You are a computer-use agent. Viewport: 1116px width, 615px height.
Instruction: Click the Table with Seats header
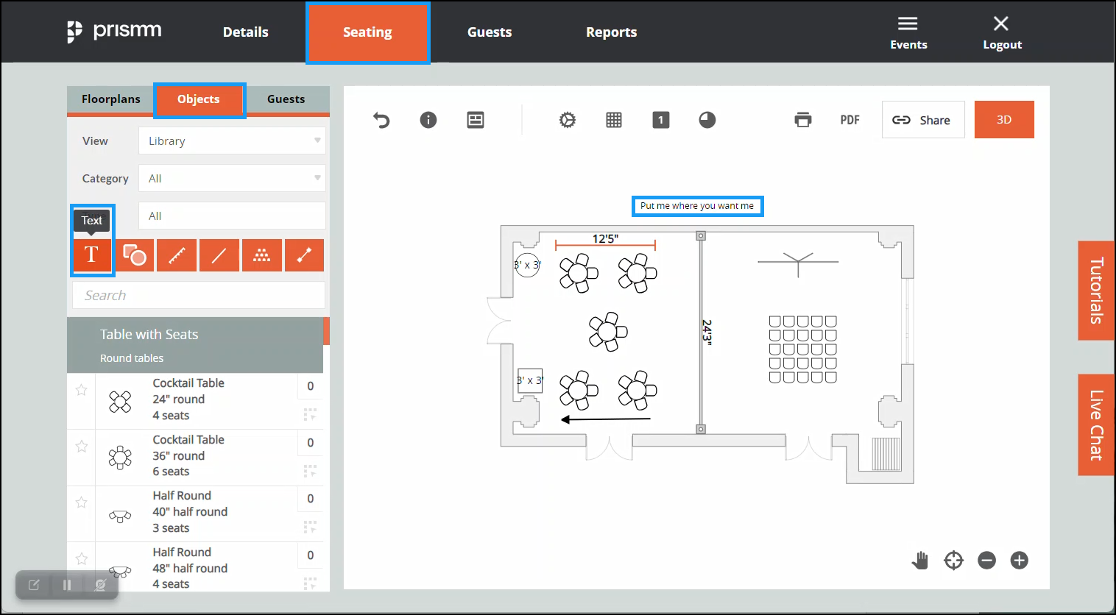[x=195, y=345]
